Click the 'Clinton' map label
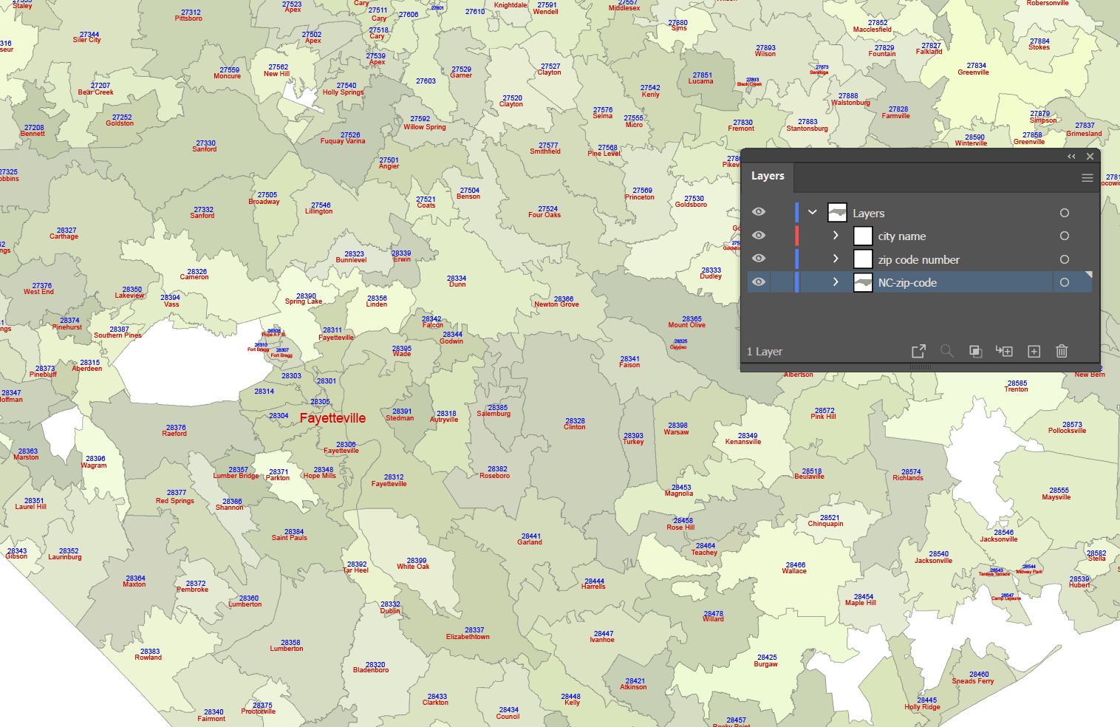This screenshot has height=727, width=1120. click(x=574, y=427)
